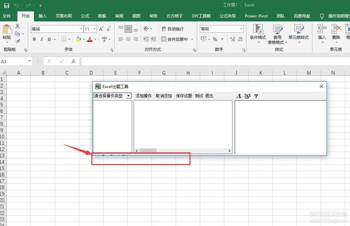Screen dimensions: 350x226
Task: Click in the formula bar
Action: click(215, 61)
